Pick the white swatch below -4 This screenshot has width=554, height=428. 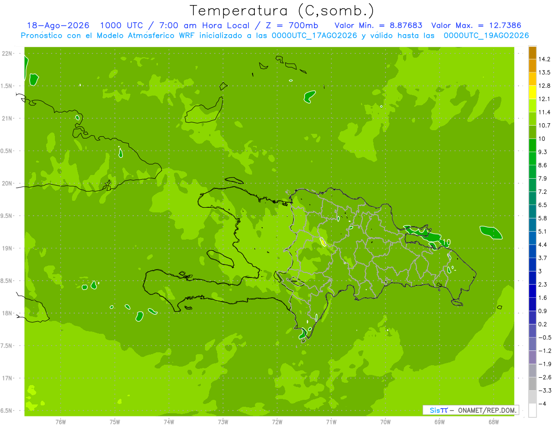[x=532, y=410]
